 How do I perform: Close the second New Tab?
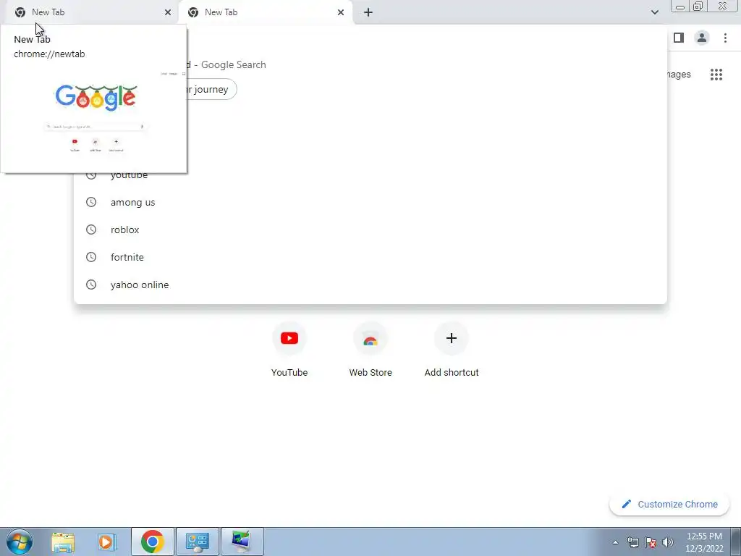click(x=341, y=12)
